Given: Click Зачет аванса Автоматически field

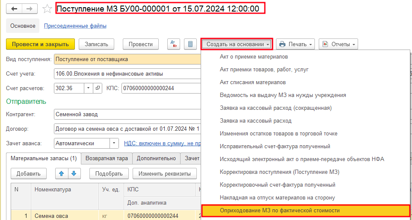Looking at the screenshot, I should [82, 144].
